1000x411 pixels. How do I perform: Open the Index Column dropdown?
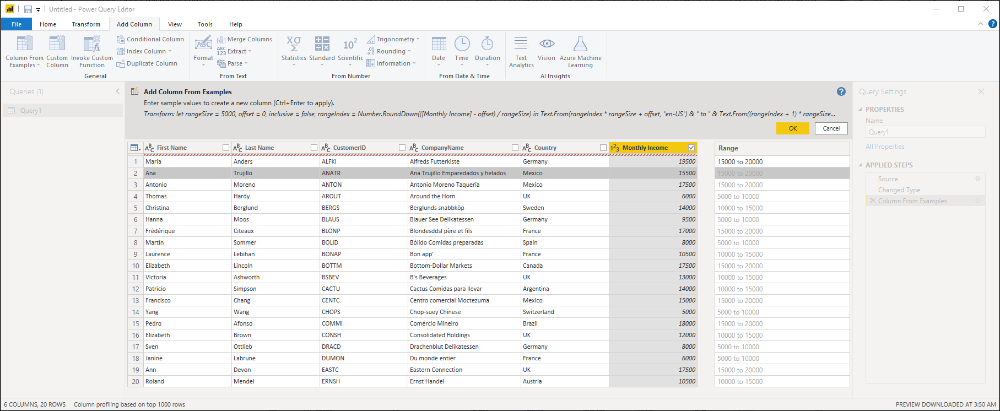[170, 51]
